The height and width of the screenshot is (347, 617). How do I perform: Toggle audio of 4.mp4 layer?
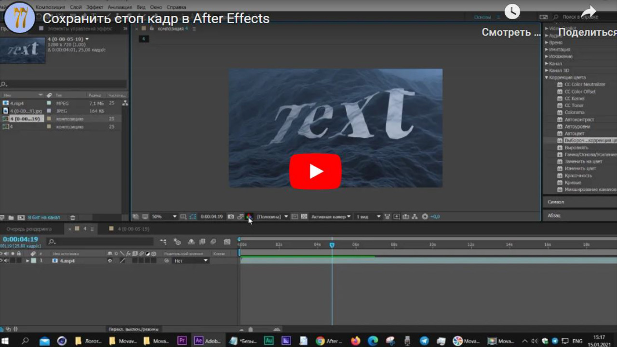pos(6,261)
